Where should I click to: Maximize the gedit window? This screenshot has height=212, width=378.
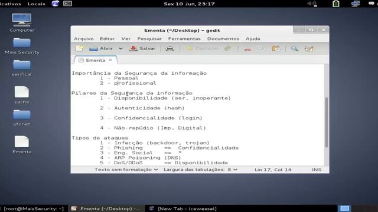pyautogui.click(x=311, y=30)
